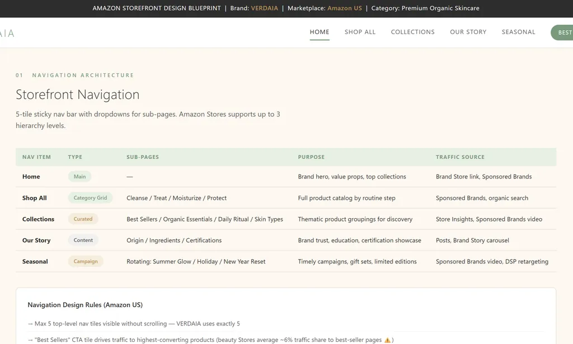The height and width of the screenshot is (344, 573).
Task: Click 'Brand Store link, Sponsored Brands' cell
Action: point(484,177)
